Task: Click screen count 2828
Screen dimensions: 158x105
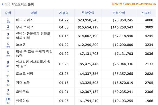Action: point(149,74)
